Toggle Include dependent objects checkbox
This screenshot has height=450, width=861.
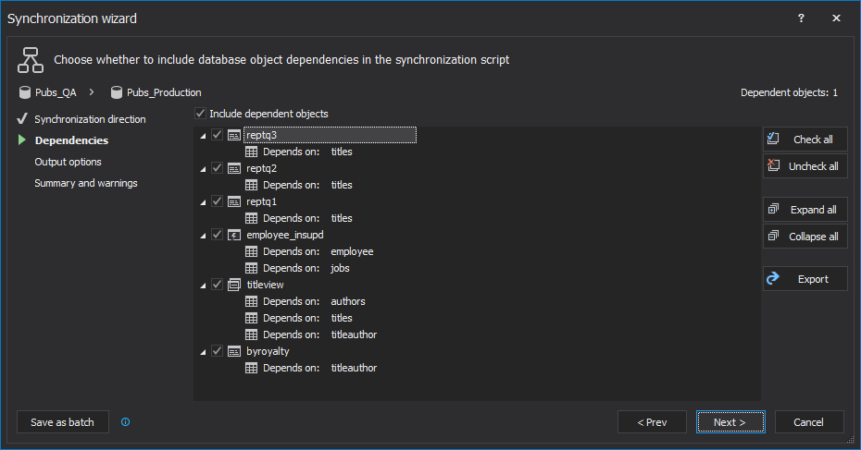[x=201, y=114]
